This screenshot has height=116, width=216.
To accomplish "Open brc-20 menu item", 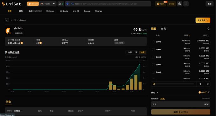I will [x=76, y=11].
